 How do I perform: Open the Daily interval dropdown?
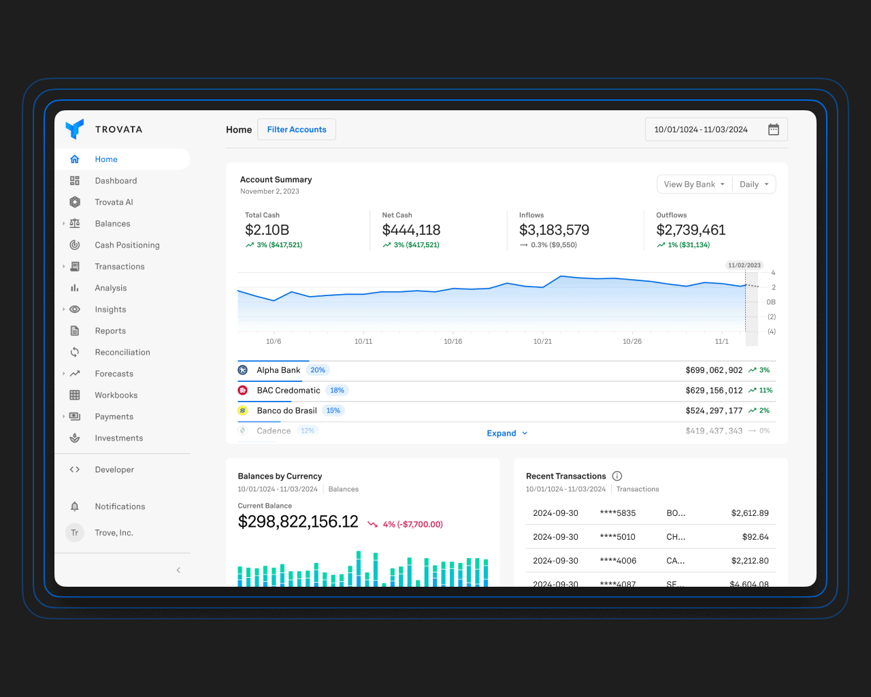pyautogui.click(x=754, y=184)
